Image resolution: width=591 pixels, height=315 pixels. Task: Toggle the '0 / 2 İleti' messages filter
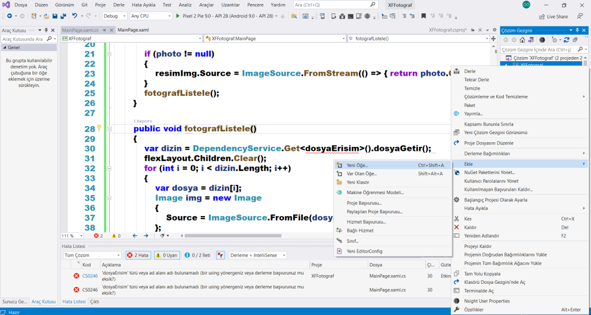coord(198,255)
